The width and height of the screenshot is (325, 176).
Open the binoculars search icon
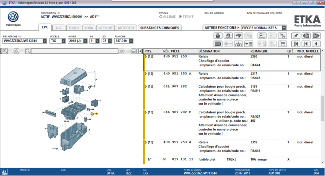click(x=239, y=36)
